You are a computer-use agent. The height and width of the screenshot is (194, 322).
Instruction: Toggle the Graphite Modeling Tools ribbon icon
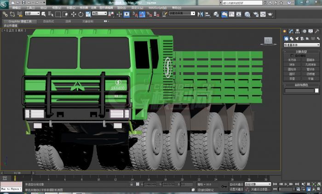(224, 14)
